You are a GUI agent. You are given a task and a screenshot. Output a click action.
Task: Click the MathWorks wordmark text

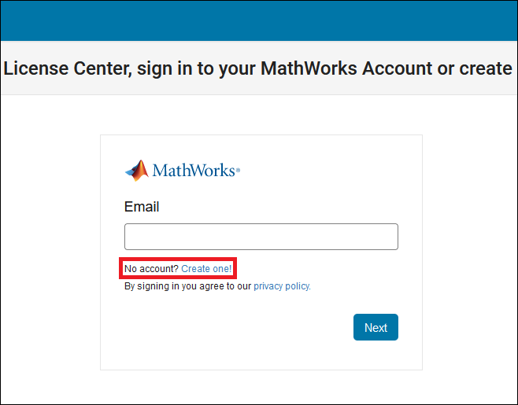point(193,171)
